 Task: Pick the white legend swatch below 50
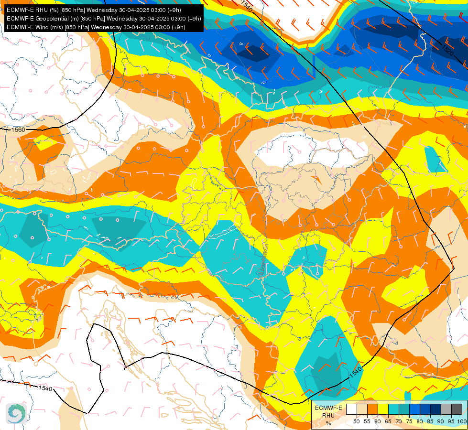coord(351,409)
